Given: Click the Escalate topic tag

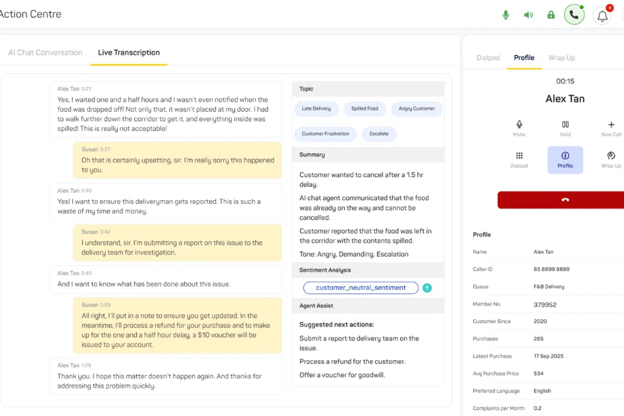Looking at the screenshot, I should click(x=379, y=134).
